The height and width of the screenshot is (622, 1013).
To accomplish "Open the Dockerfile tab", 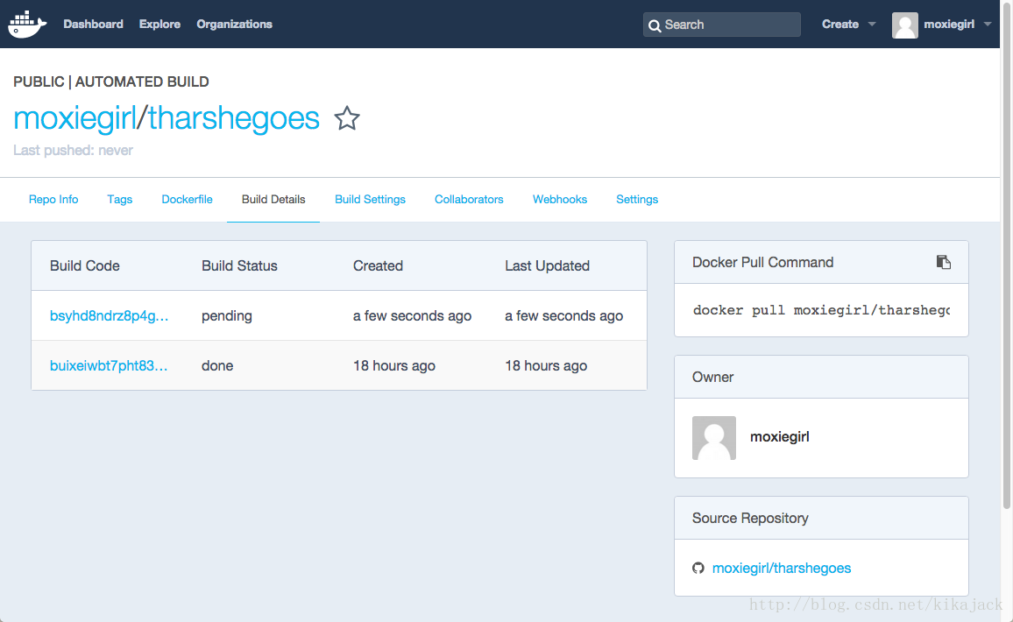I will (x=187, y=200).
